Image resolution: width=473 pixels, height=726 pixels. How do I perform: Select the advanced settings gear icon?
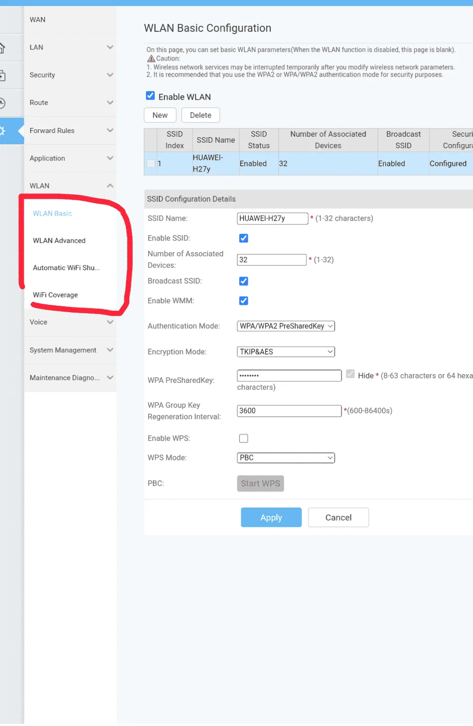[2, 131]
